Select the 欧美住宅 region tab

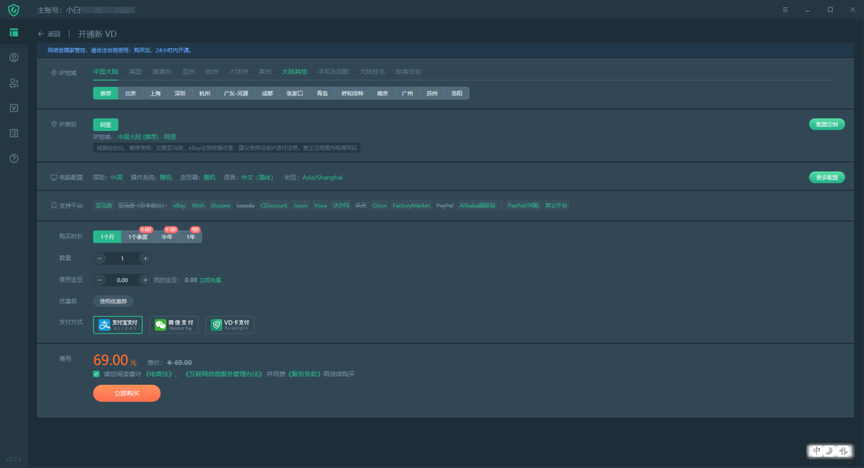(408, 72)
